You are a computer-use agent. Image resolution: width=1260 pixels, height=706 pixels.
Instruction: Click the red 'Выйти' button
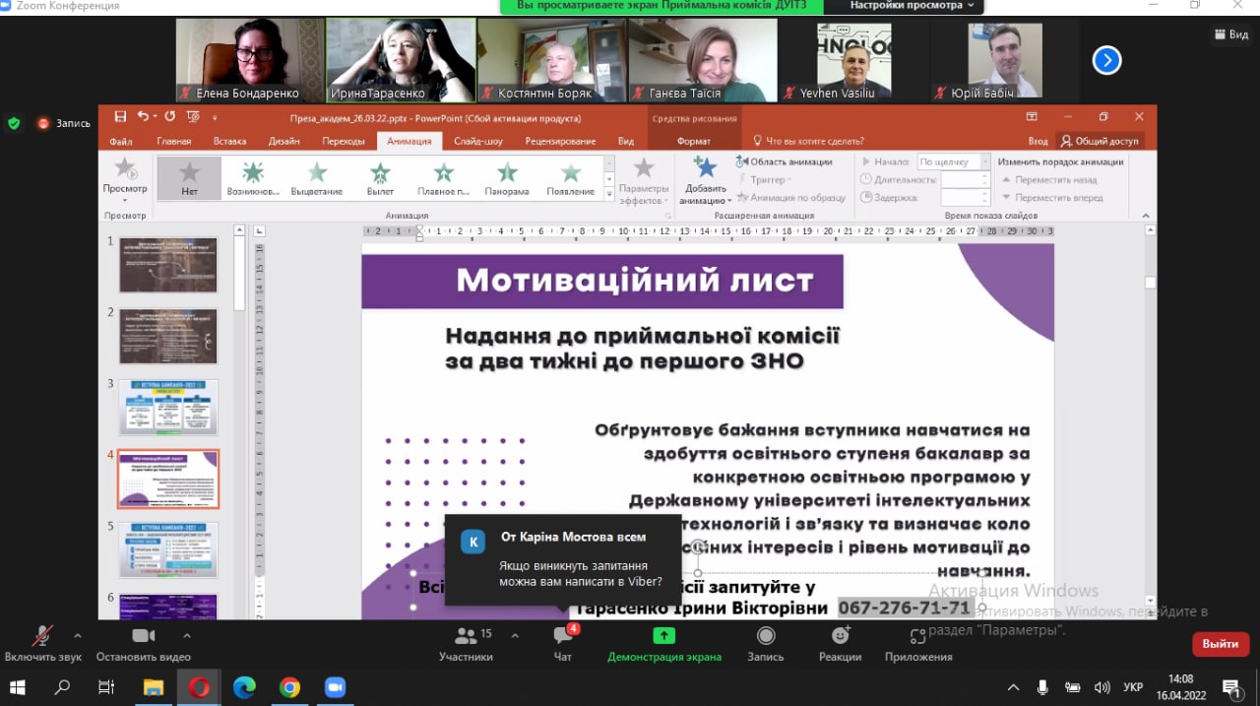[x=1221, y=644]
